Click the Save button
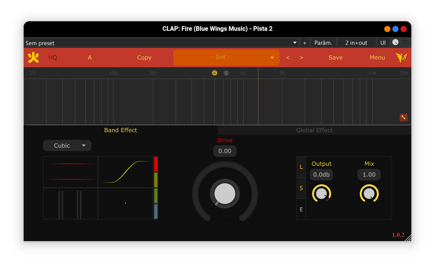 tap(335, 58)
